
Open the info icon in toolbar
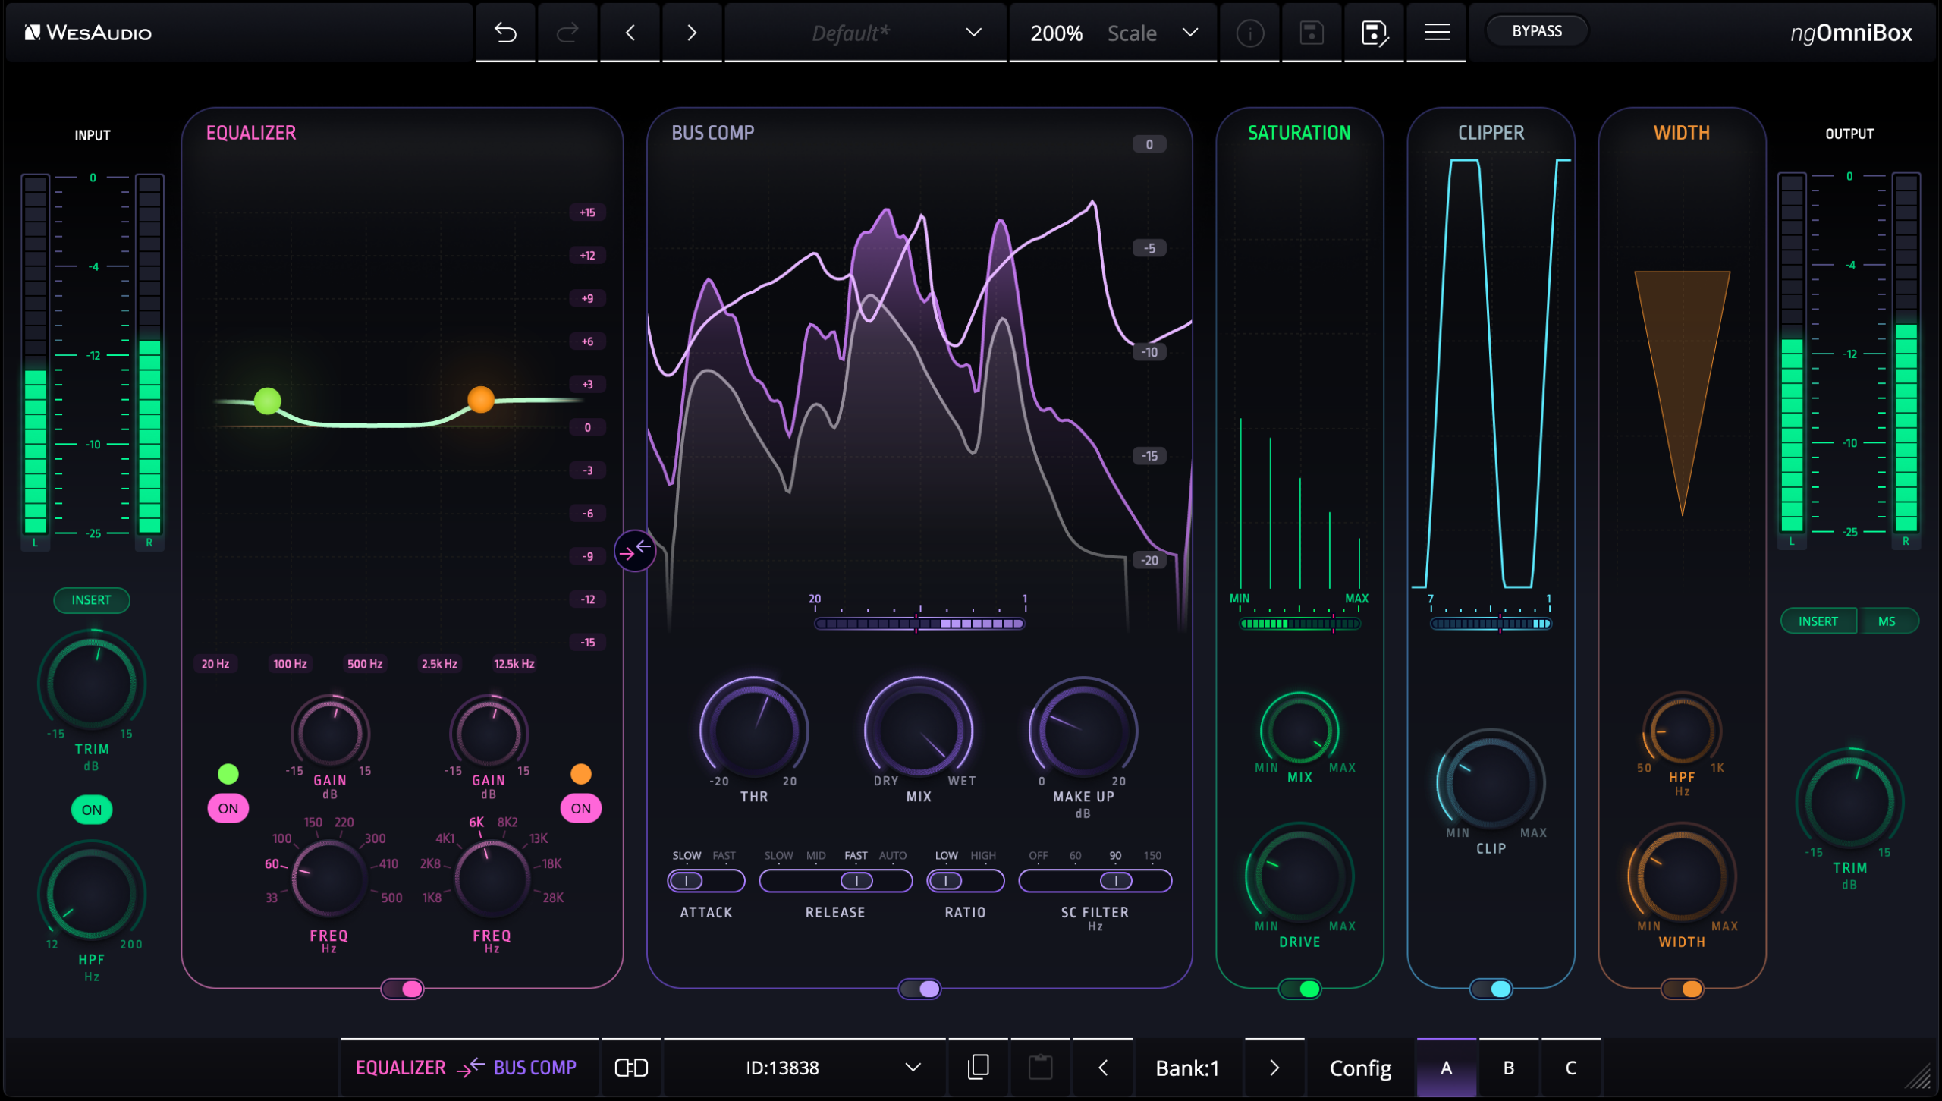coord(1249,33)
